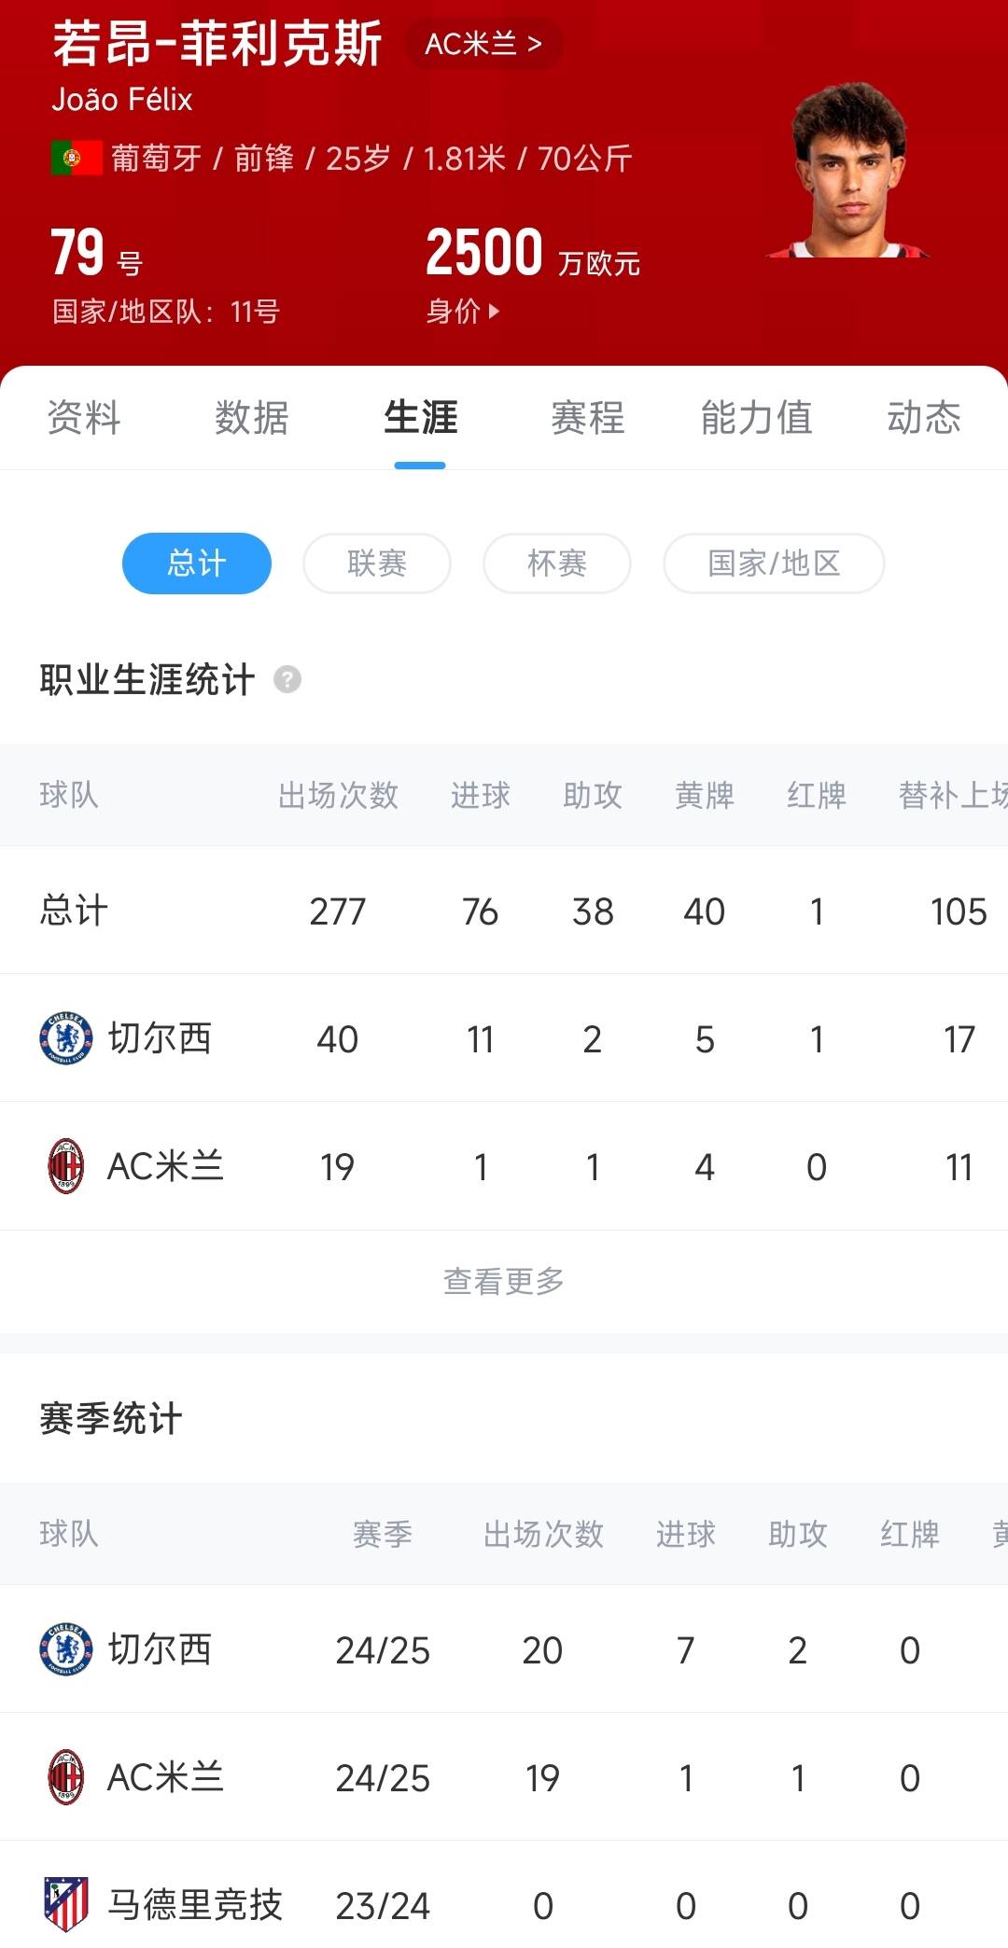This screenshot has width=1008, height=1948.
Task: Expand career list via 查看更多
Action: (504, 1281)
